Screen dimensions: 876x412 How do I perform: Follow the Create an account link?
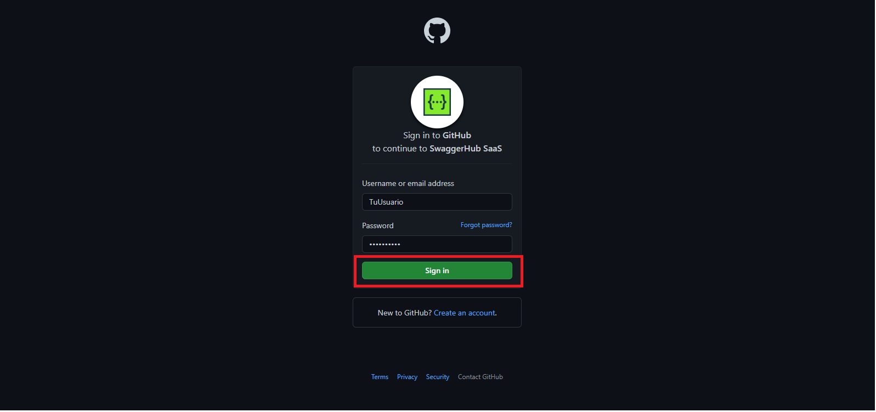tap(465, 313)
